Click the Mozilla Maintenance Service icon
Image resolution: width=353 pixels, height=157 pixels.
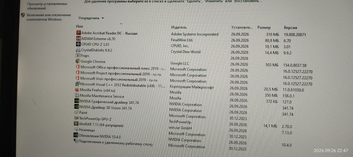[77, 96]
